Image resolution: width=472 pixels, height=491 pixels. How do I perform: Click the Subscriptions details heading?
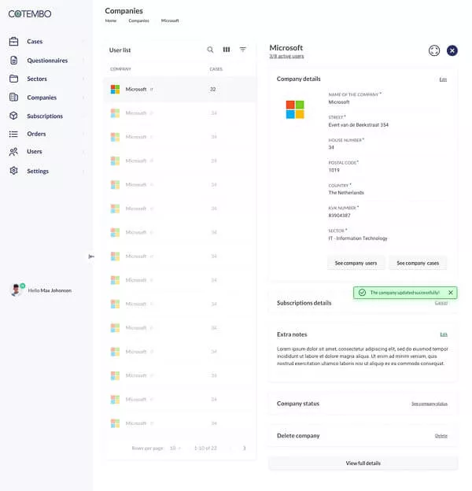[x=304, y=303]
